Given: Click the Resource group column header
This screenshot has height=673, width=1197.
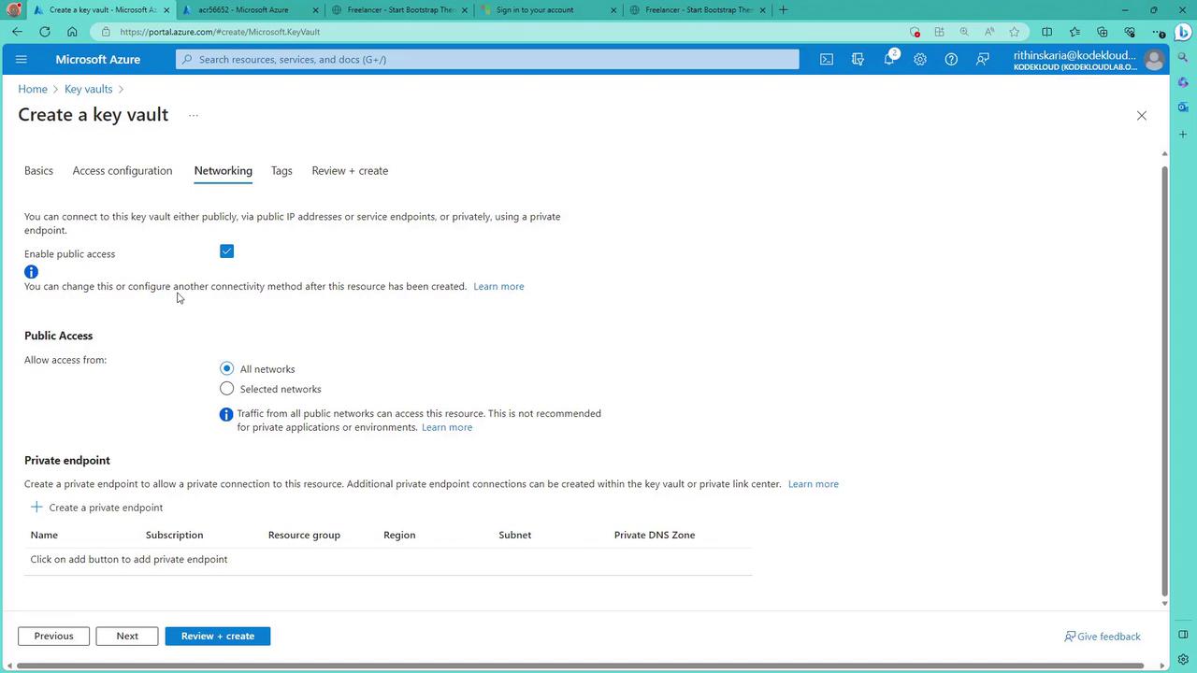Looking at the screenshot, I should pyautogui.click(x=304, y=535).
